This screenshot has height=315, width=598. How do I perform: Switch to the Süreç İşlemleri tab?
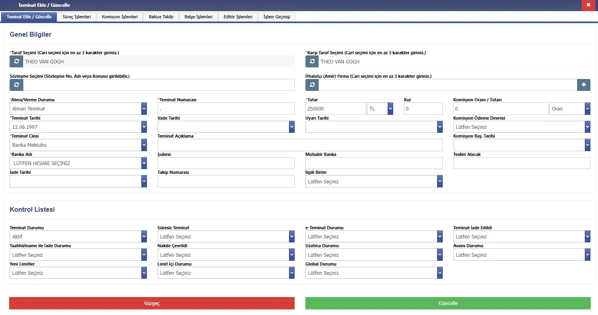77,17
